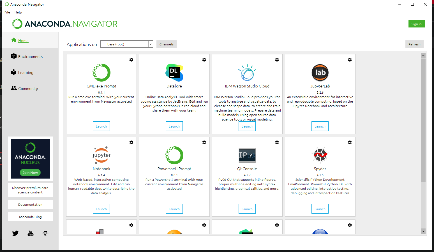This screenshot has height=252, width=434.
Task: Launch Qt Console
Action: coord(247,209)
